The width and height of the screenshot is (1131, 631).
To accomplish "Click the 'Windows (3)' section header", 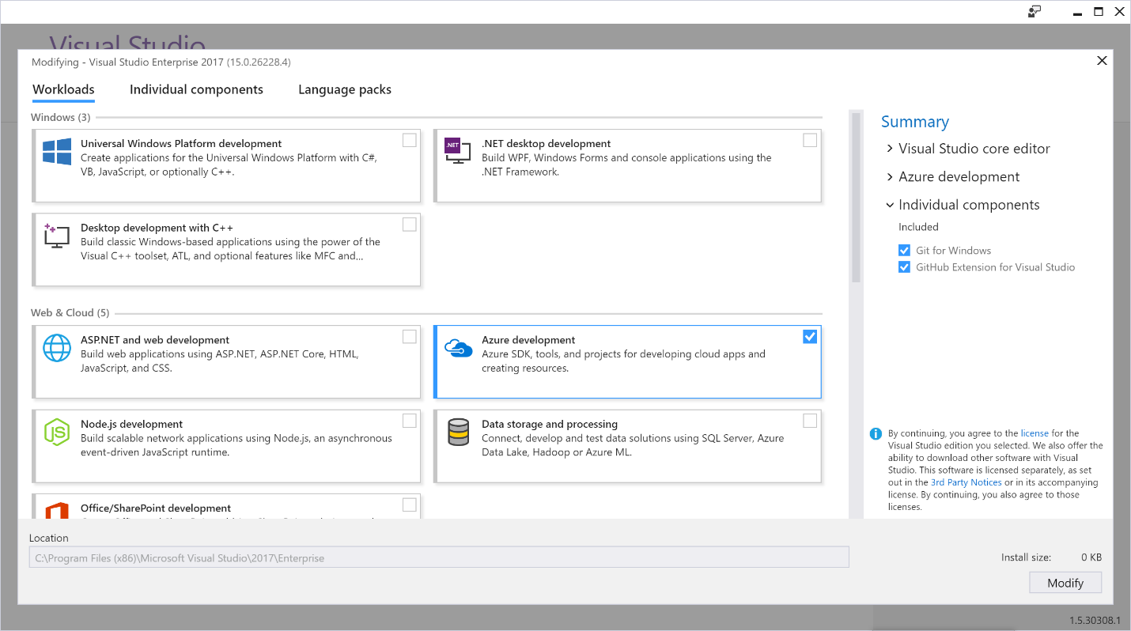I will (x=61, y=117).
